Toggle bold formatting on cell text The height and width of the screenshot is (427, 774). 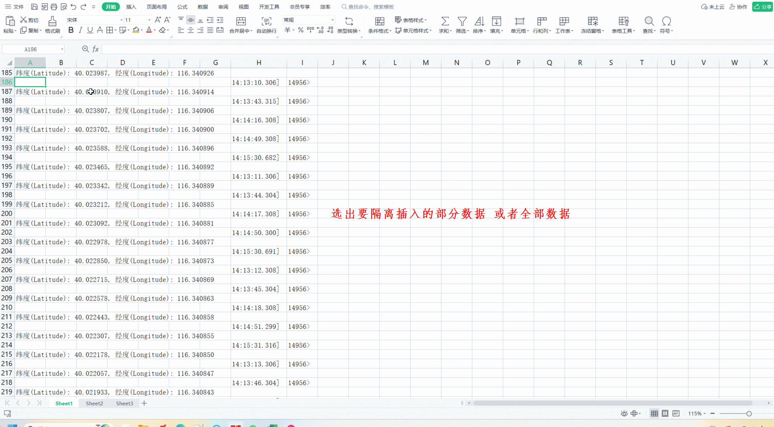tap(70, 30)
